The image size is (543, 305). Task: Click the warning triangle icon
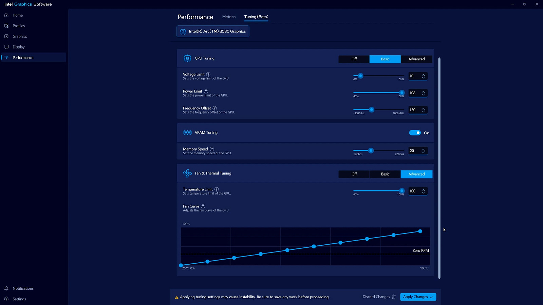176,297
